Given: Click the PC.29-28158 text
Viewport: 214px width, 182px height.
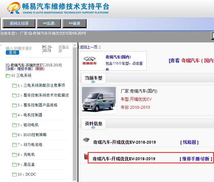Looking at the screenshot, I should 47,49.
